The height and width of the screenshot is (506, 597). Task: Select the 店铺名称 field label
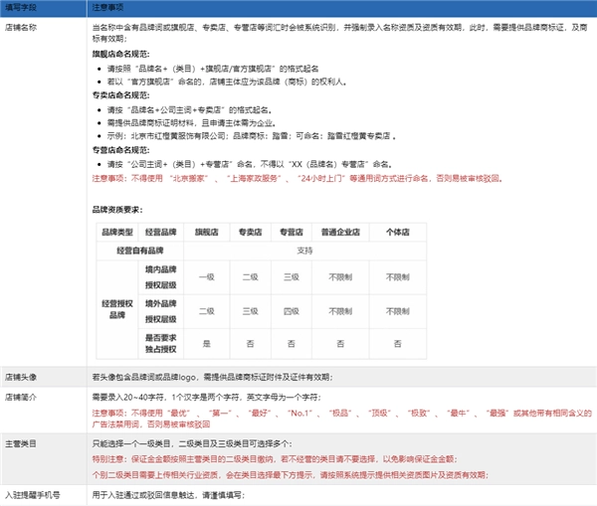pos(22,28)
